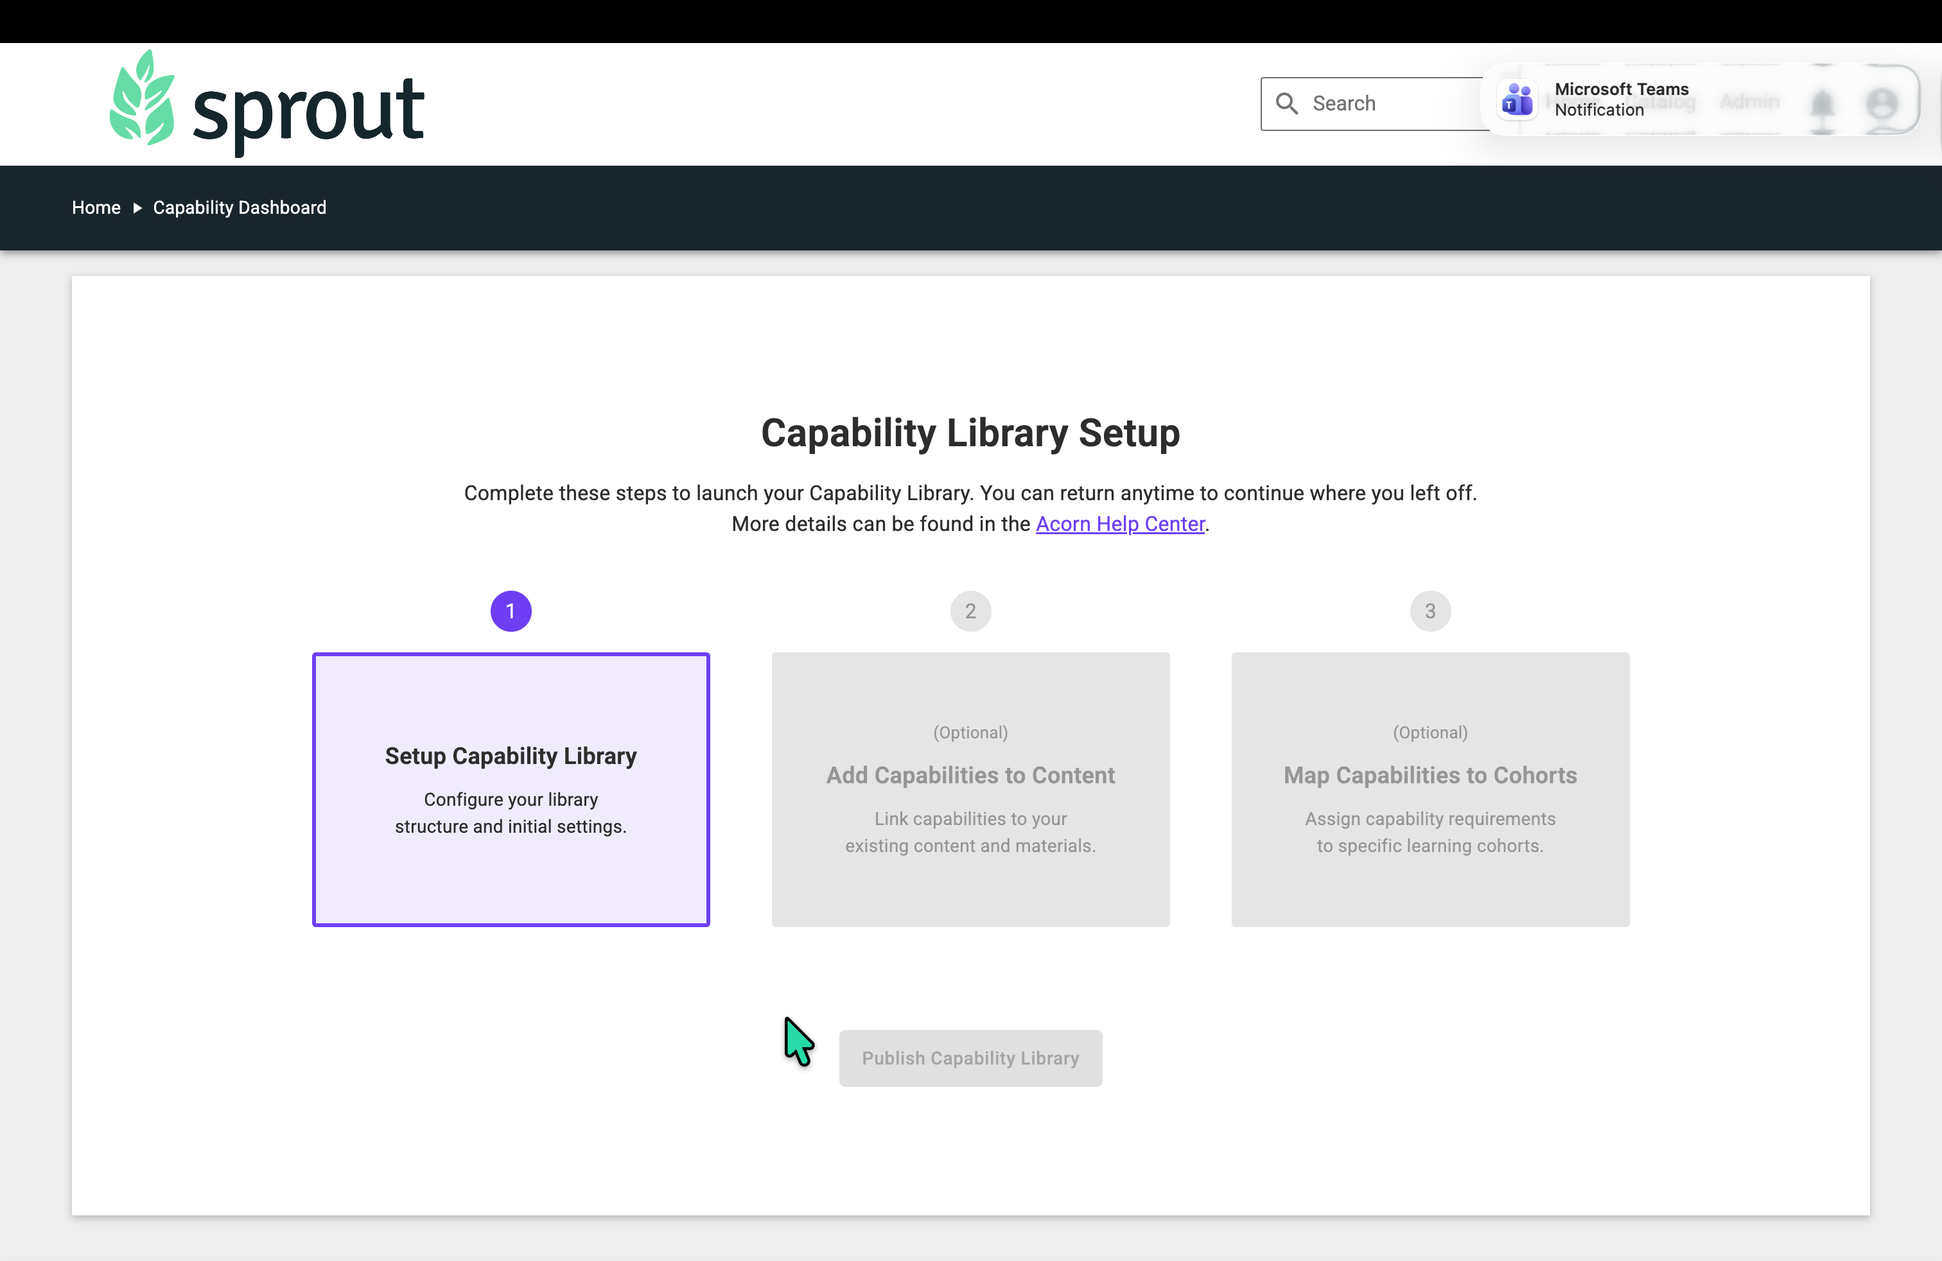Click the magnifier icon in the search box
The width and height of the screenshot is (1942, 1261).
click(x=1287, y=103)
